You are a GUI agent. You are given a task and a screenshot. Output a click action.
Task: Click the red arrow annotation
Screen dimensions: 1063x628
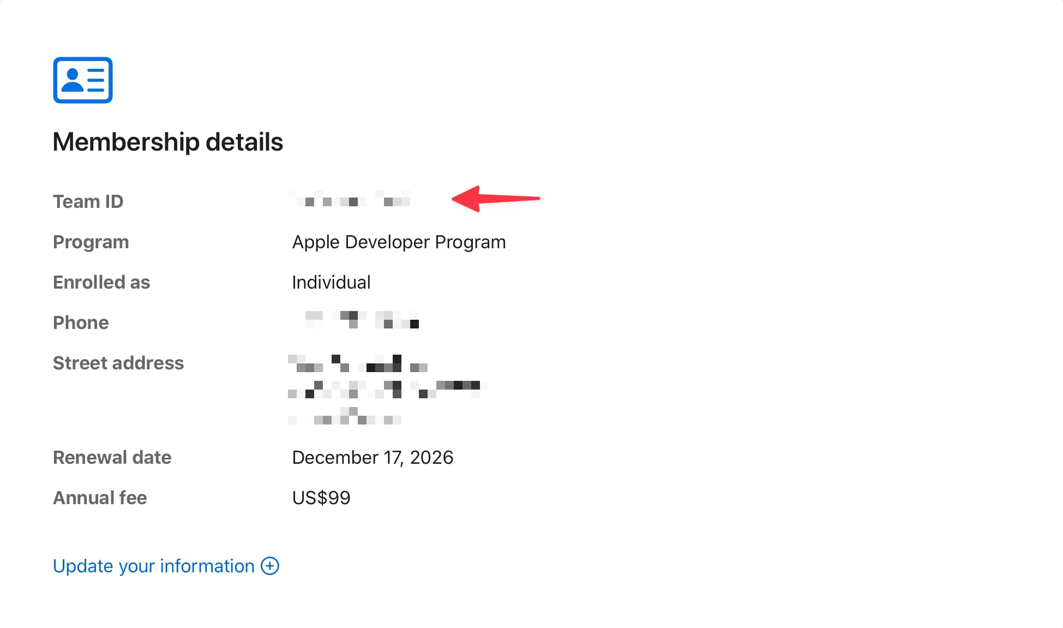(x=495, y=198)
